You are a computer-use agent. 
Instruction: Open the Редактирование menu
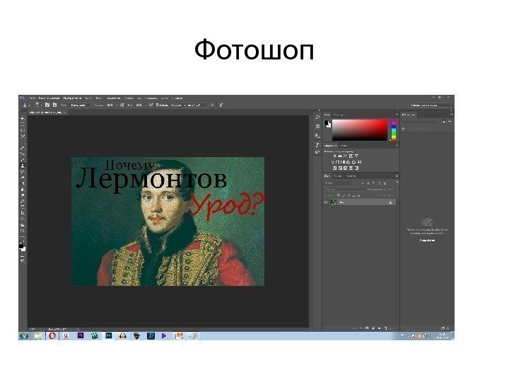(49, 98)
